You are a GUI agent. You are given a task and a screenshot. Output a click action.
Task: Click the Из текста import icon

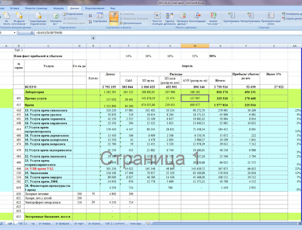click(6, 18)
